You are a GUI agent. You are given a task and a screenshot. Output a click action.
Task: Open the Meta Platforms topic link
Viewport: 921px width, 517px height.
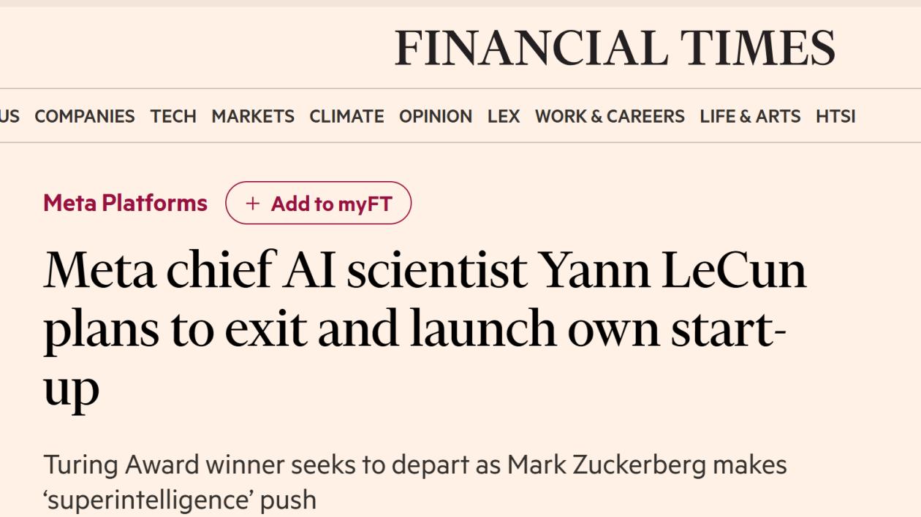click(x=125, y=203)
